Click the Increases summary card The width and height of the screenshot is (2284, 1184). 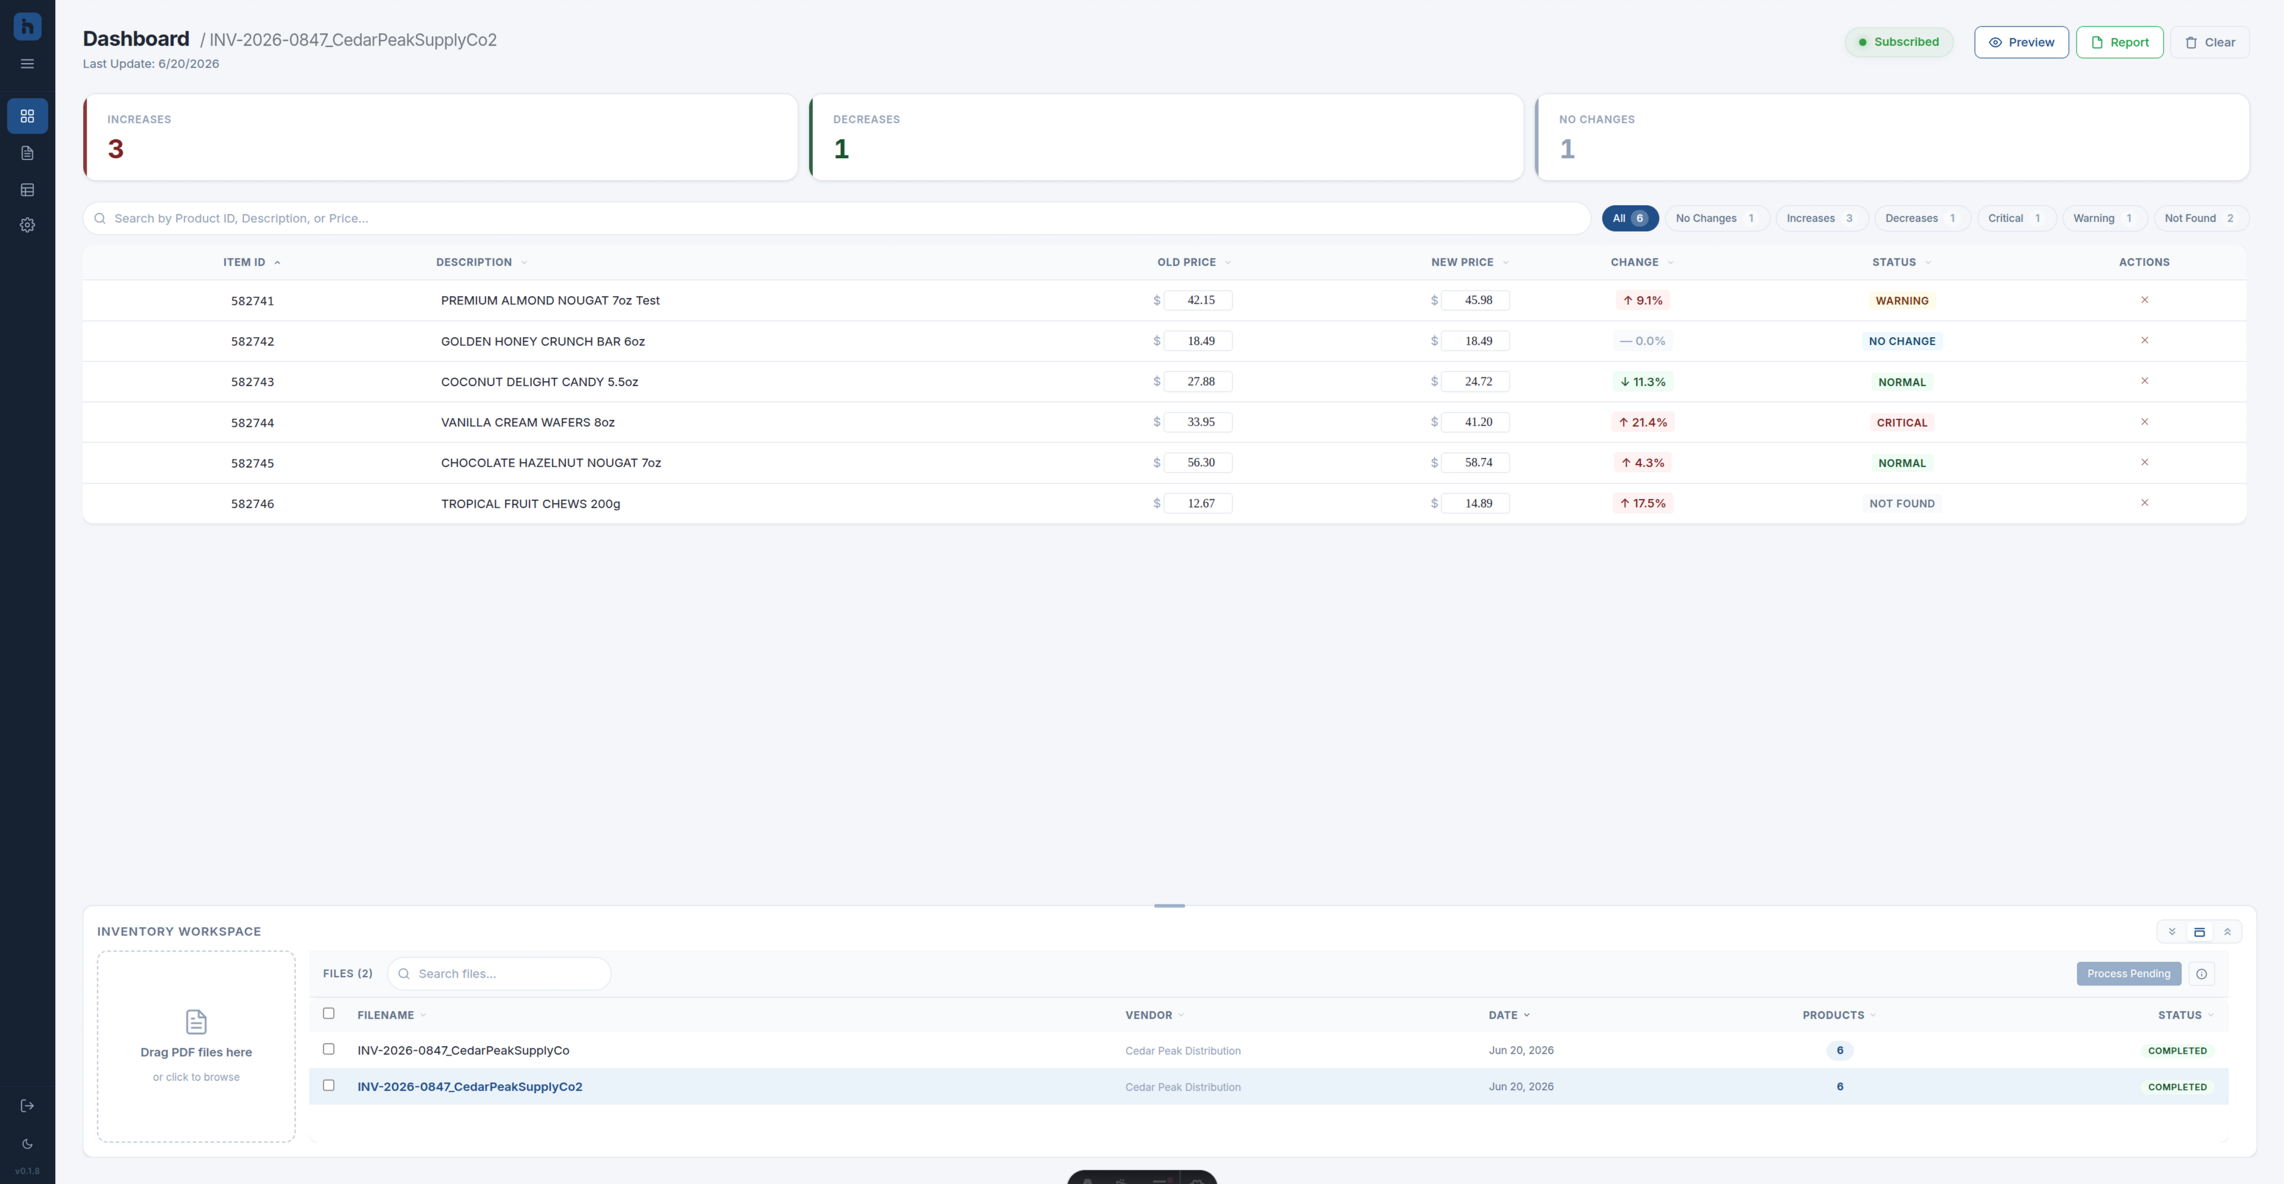[x=441, y=137]
